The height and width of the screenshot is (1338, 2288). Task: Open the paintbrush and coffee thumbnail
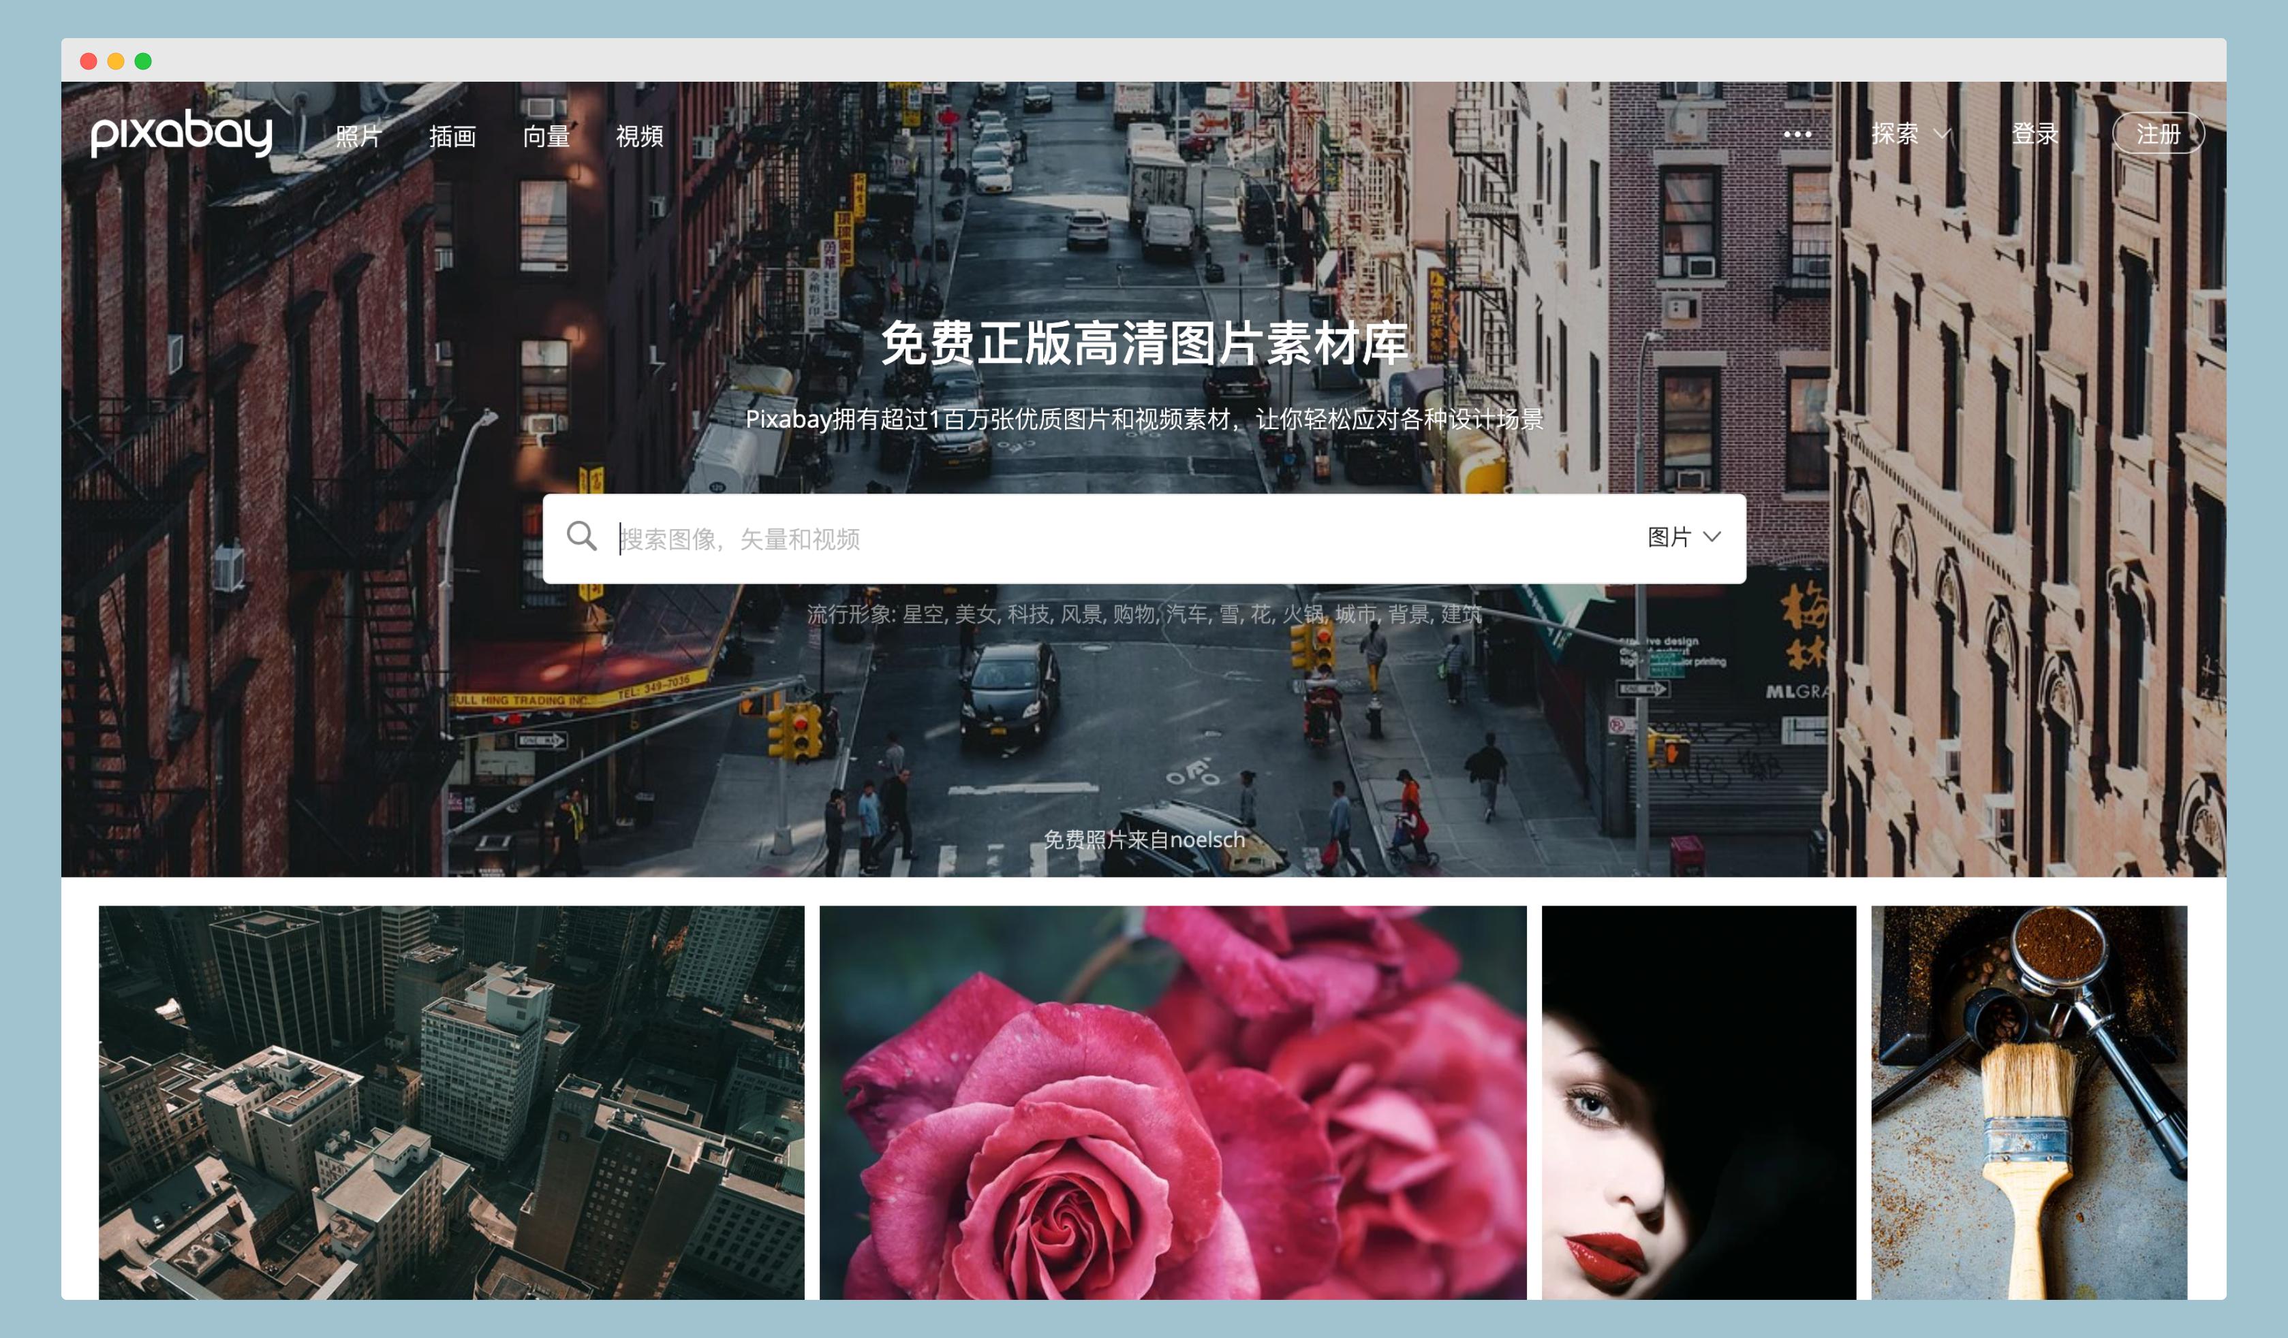[2028, 1101]
